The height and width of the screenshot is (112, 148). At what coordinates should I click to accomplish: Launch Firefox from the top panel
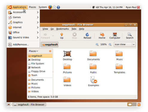(50, 7)
